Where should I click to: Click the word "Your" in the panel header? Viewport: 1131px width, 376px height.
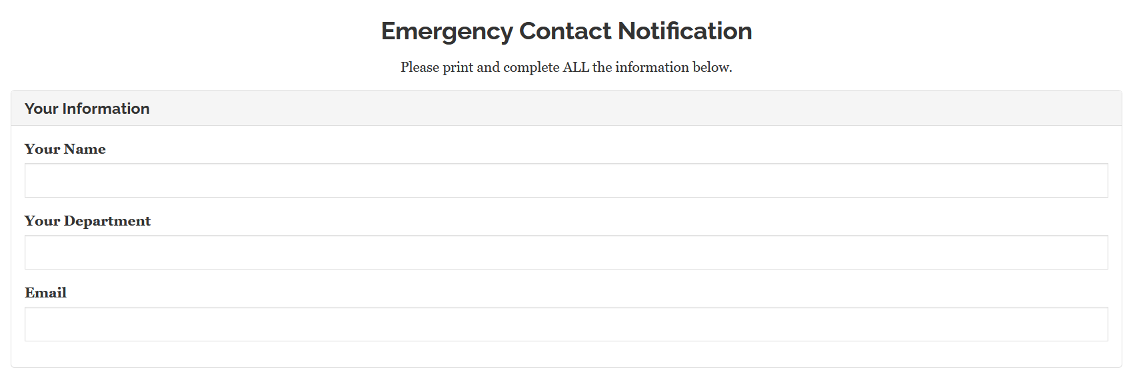tap(41, 108)
